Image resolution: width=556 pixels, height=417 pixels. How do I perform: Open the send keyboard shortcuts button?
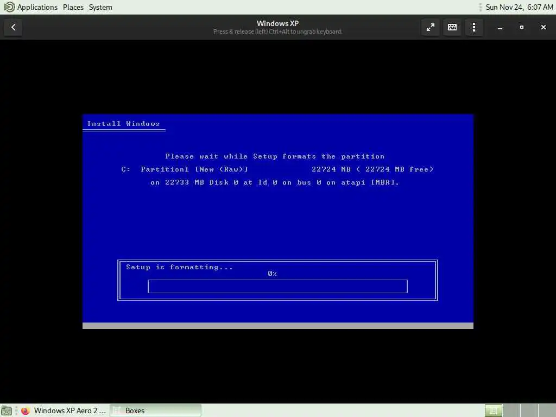[x=452, y=27]
